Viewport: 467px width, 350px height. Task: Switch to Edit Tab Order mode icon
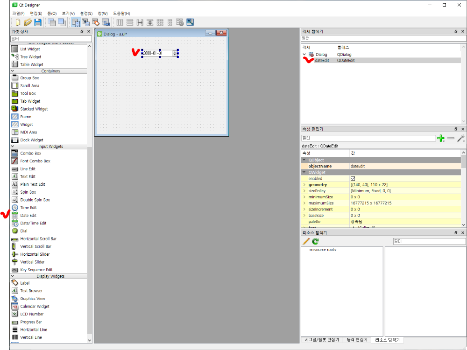pyautogui.click(x=106, y=22)
